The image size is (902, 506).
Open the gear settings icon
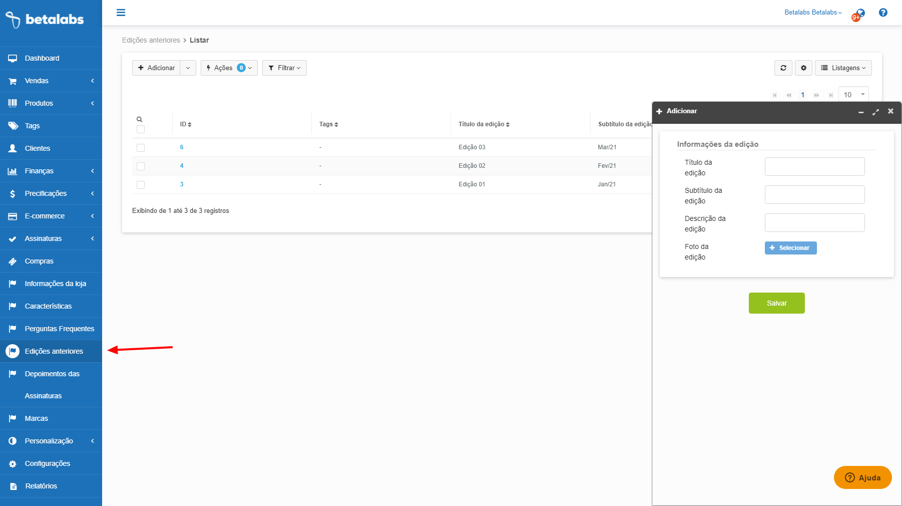tap(803, 68)
